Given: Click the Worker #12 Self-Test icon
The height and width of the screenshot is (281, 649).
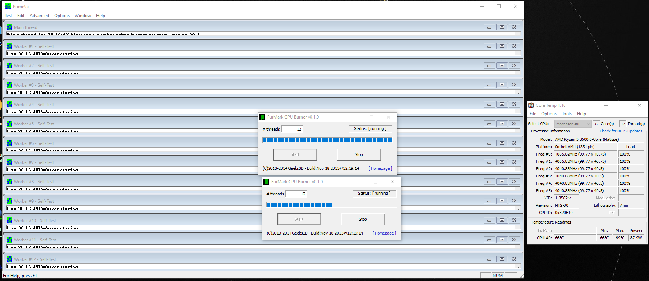Looking at the screenshot, I should (x=10, y=259).
